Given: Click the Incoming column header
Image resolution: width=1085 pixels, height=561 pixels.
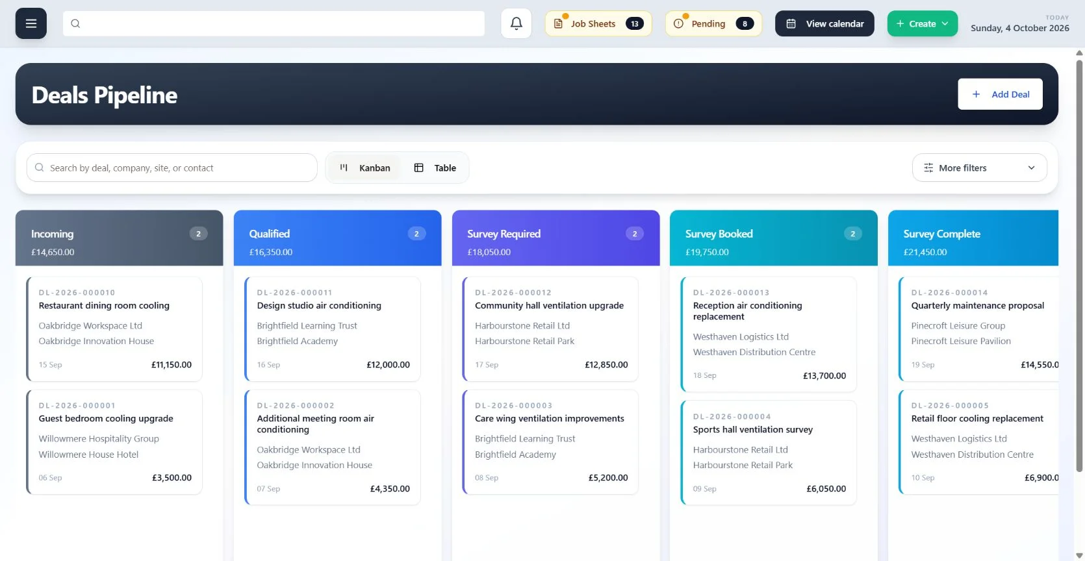Looking at the screenshot, I should 120,238.
